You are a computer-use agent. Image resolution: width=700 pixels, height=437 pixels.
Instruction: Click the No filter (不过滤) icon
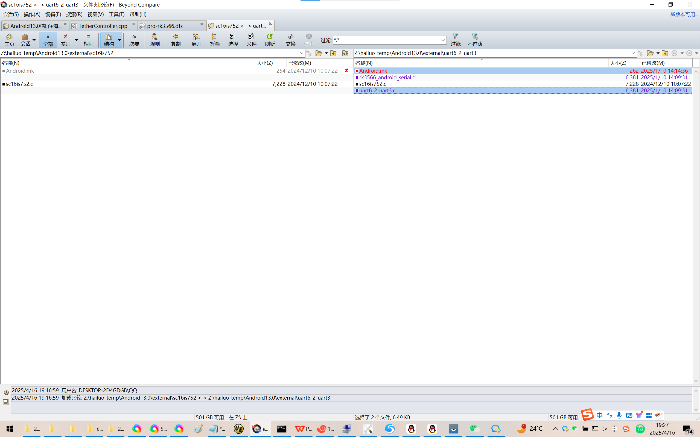click(475, 40)
